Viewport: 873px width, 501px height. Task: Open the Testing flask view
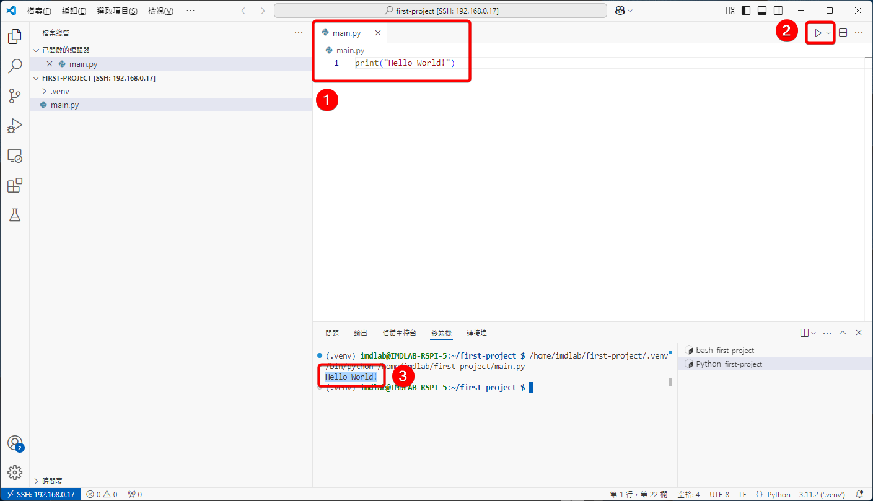[15, 215]
